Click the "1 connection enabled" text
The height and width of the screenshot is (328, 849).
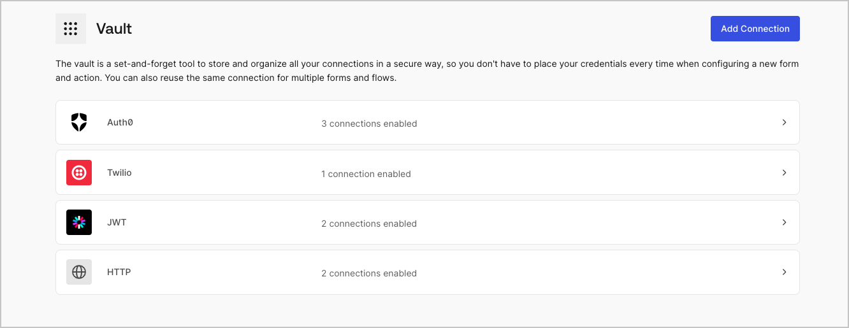click(x=366, y=174)
